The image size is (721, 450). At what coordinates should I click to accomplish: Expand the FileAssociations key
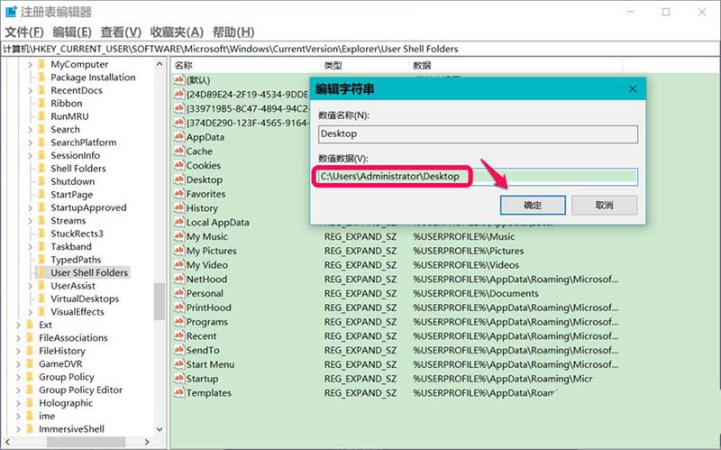18,338
